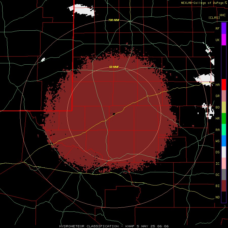
Task: Click the 50 NMI range ring label
Action: point(114,67)
